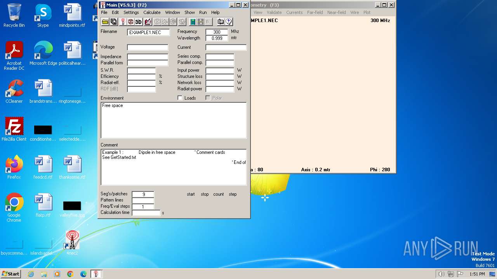Open the Calculate menu
497x279 pixels.
point(152,12)
